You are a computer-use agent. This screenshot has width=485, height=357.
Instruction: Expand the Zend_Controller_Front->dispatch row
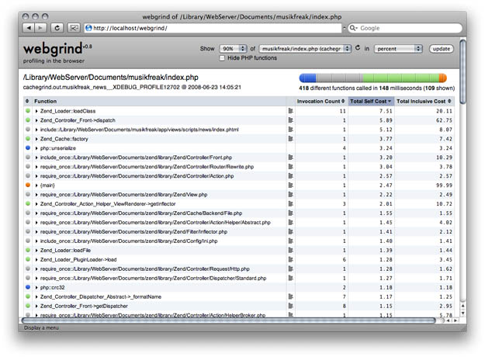(36, 120)
